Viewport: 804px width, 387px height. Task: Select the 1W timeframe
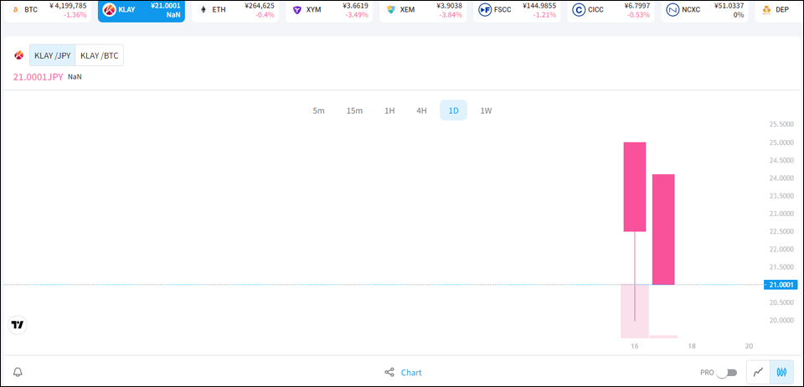coord(486,111)
